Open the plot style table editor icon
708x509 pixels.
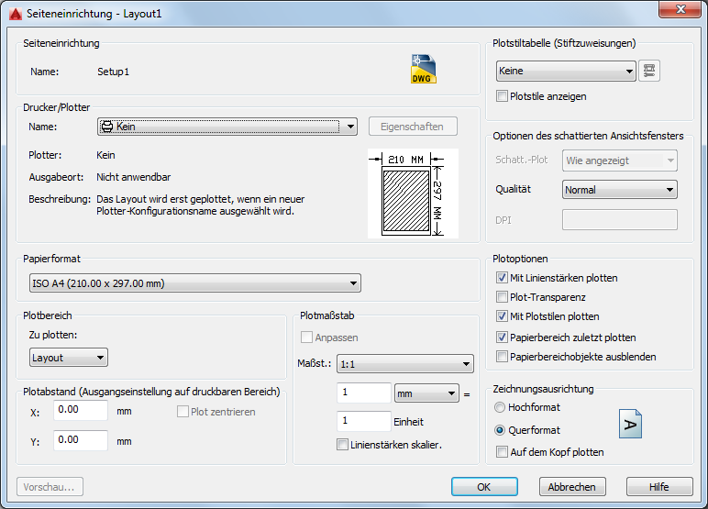[x=649, y=71]
